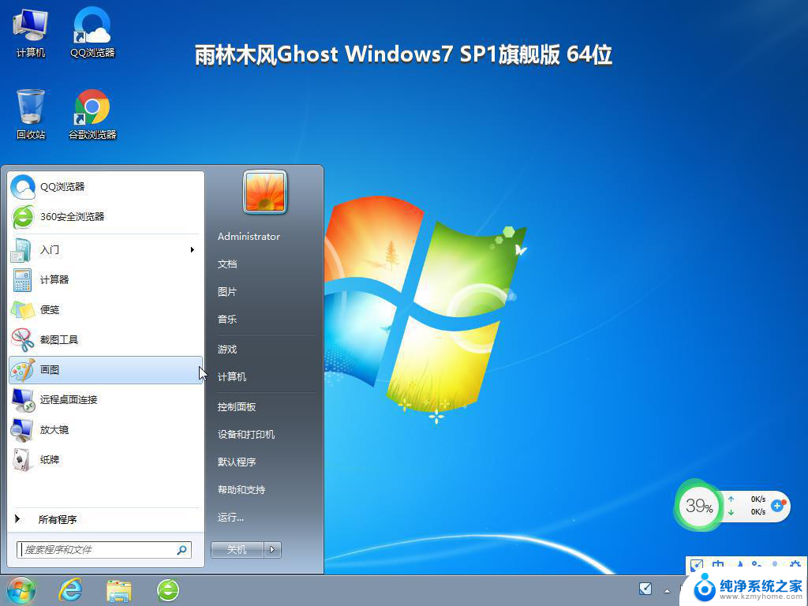
Task: Launch 放大镜 magnifier
Action: click(106, 429)
